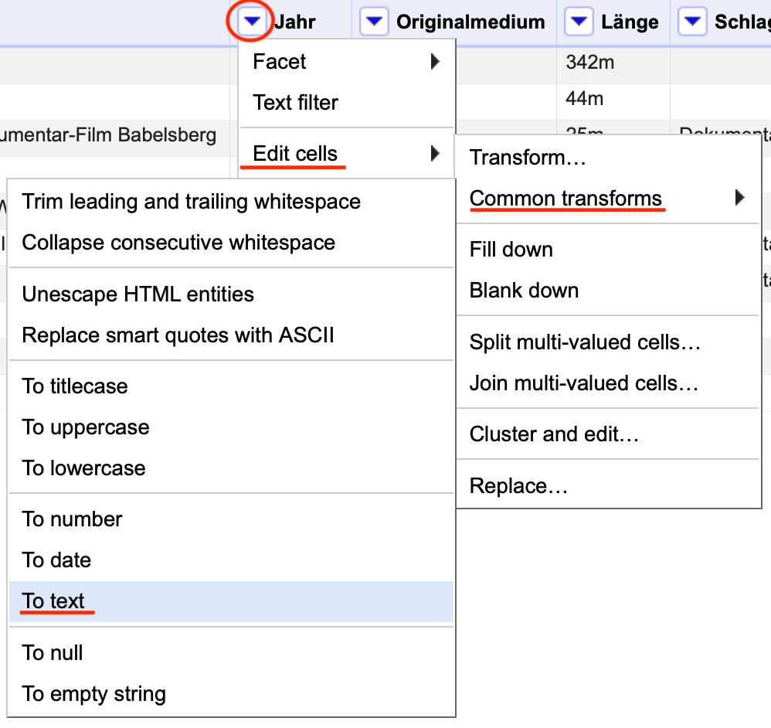
Task: Click the Schlag column menu arrow
Action: click(x=693, y=22)
